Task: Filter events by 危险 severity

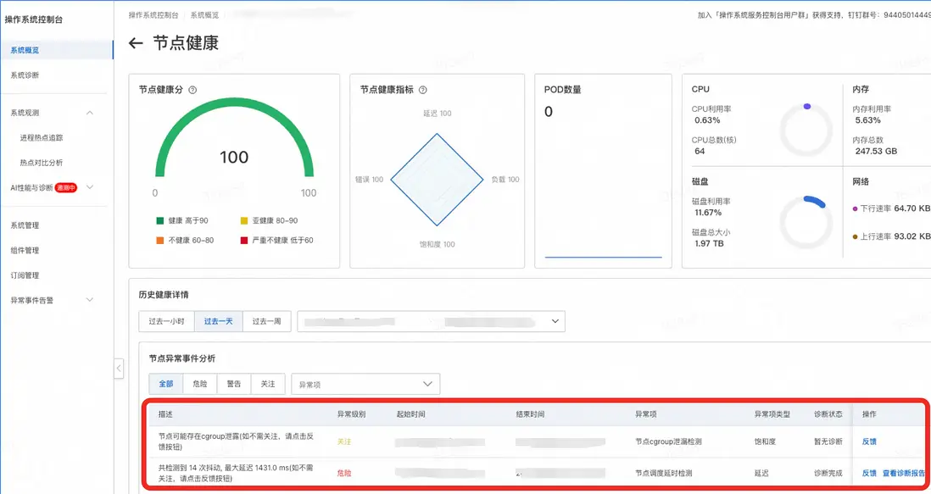Action: click(x=200, y=383)
